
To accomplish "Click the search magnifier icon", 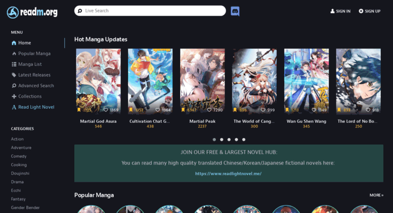I will tap(80, 11).
